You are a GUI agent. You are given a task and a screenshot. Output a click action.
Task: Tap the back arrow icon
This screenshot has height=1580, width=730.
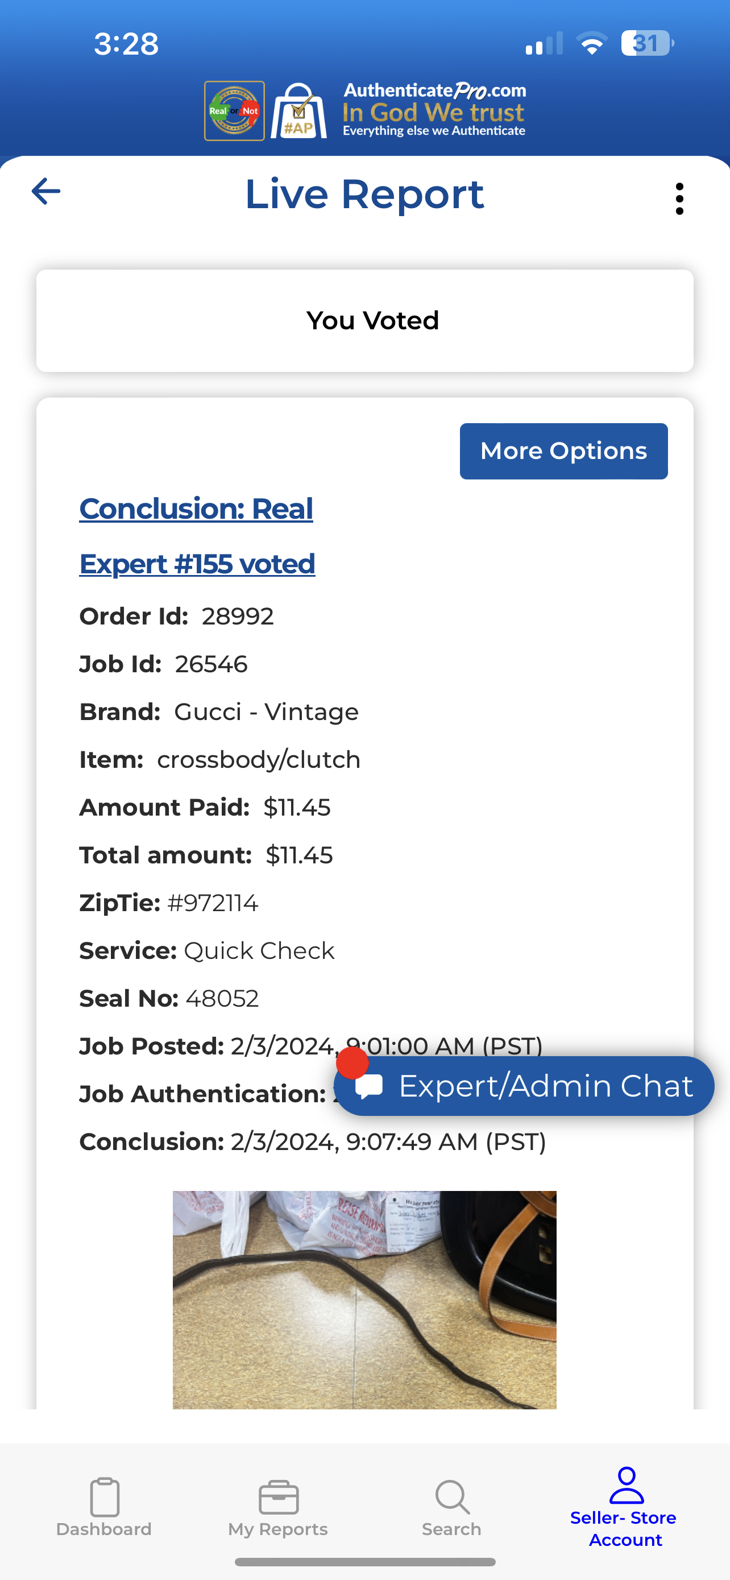[46, 191]
